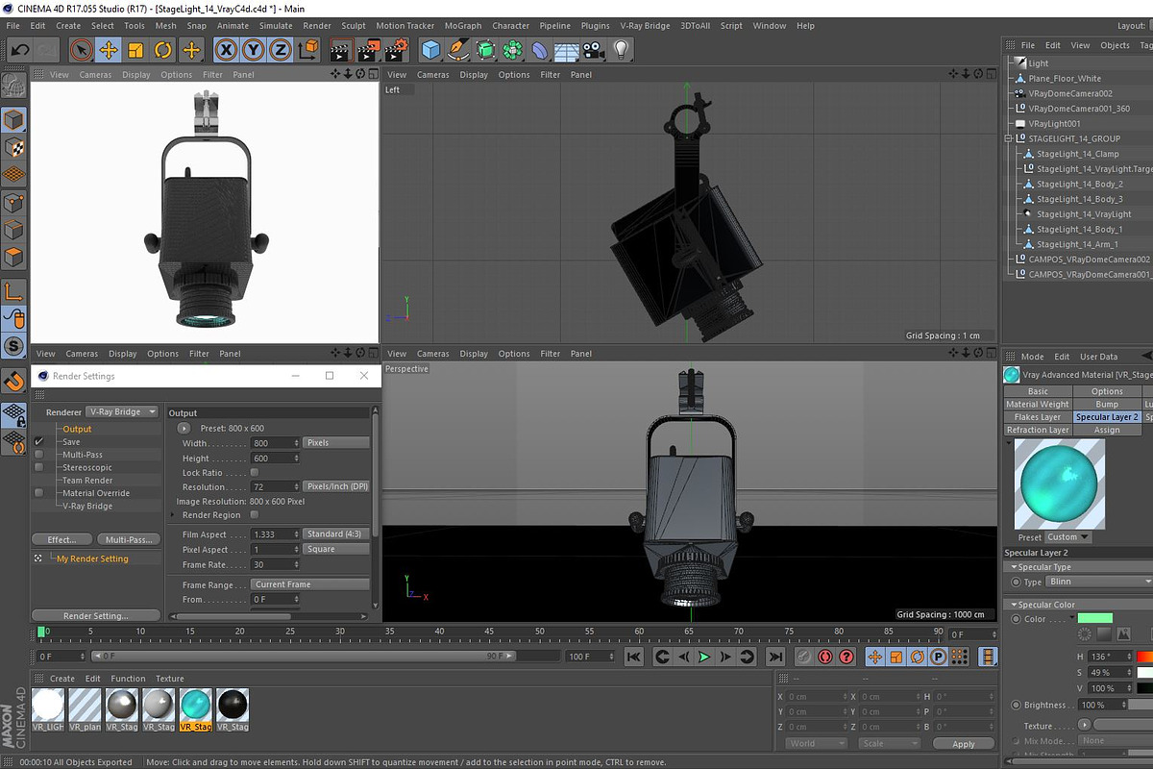The image size is (1153, 769).
Task: Enable the Stereoscopic checkbox
Action: pyautogui.click(x=39, y=467)
